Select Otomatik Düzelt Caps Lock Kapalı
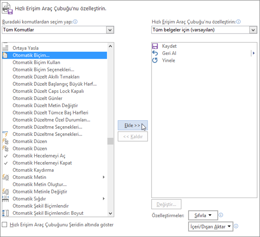Viewport: 260px width, 237px height. pos(55,91)
